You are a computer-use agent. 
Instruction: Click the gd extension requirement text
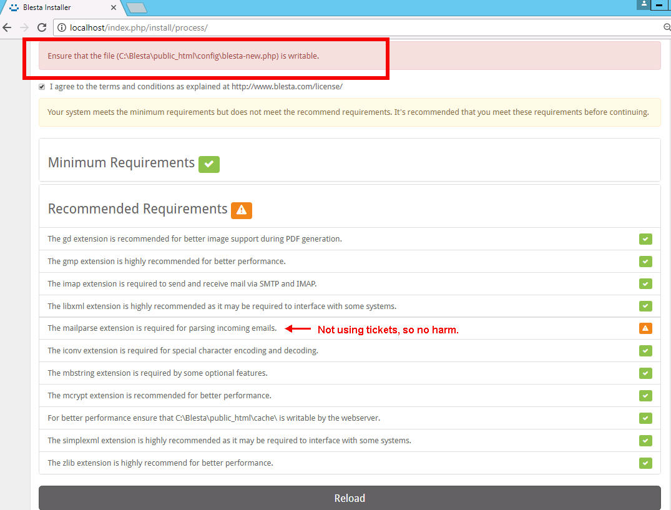pos(195,238)
